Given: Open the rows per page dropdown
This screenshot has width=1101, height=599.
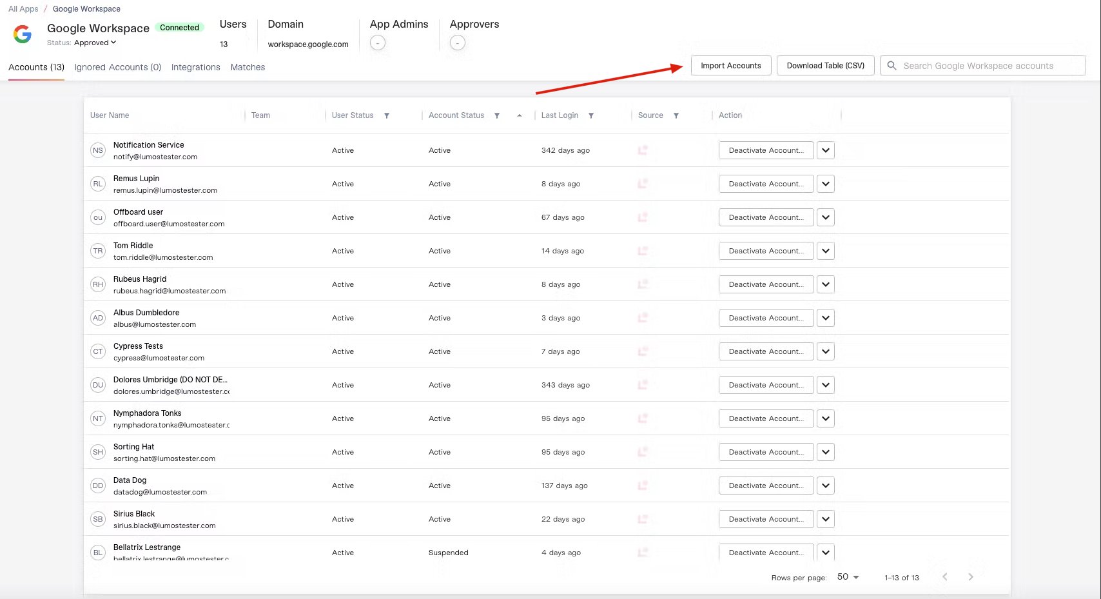Looking at the screenshot, I should [x=848, y=577].
